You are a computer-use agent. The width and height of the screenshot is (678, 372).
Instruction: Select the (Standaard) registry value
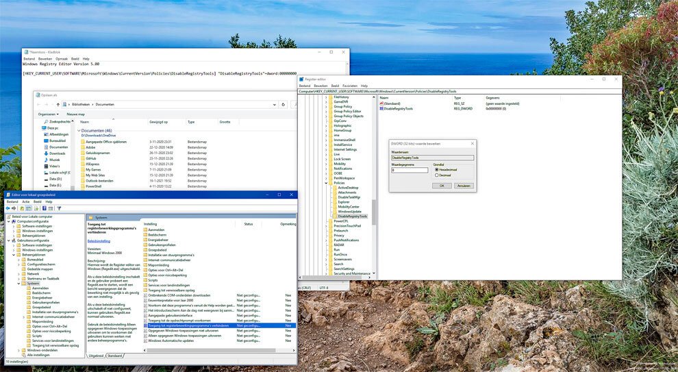(392, 104)
